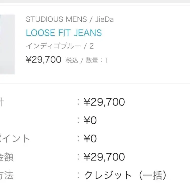Click the ¥29,700 value beside 金額
The height and width of the screenshot is (190, 190).
point(104,157)
